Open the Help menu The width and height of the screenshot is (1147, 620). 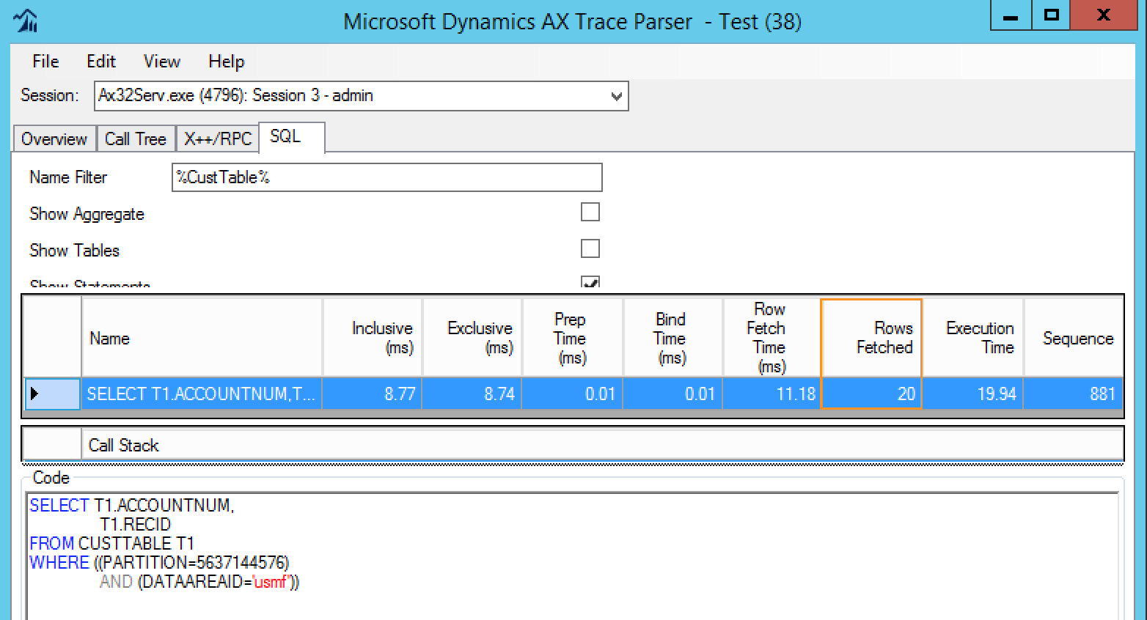pos(227,62)
